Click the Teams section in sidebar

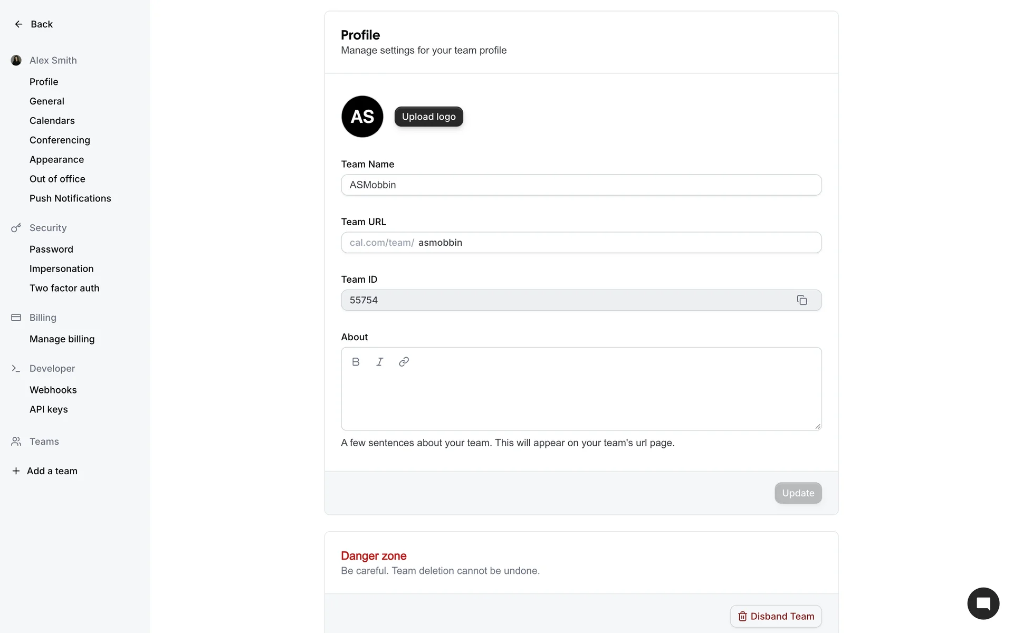pos(44,442)
